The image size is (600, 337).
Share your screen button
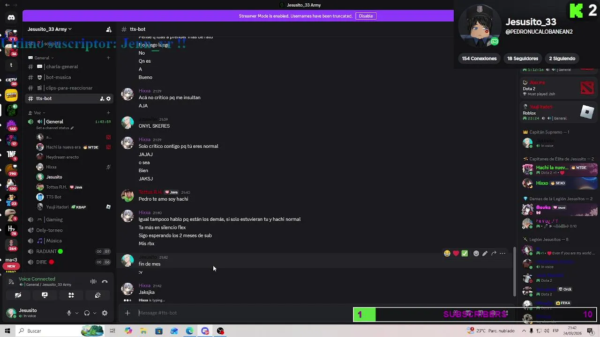pos(45,295)
